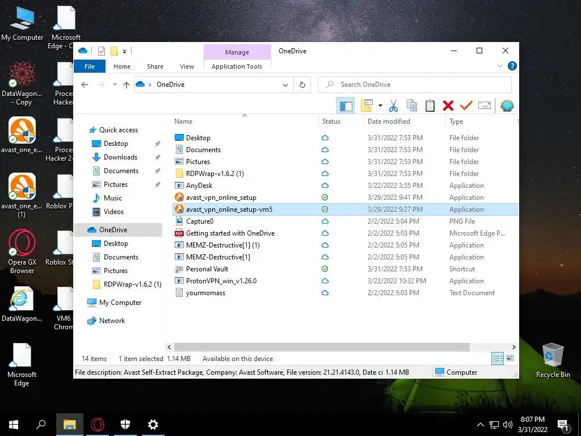This screenshot has width=581, height=436.
Task: Select the avast_vpn_online_setup file
Action: coord(221,198)
